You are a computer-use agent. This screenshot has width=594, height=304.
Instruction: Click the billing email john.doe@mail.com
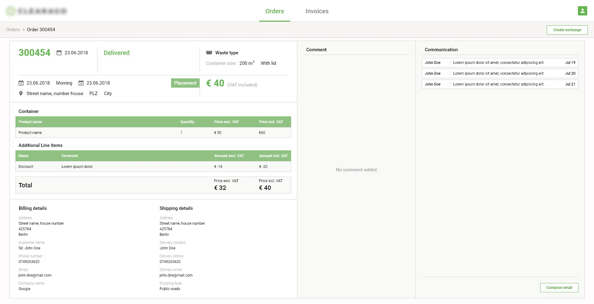point(35,275)
